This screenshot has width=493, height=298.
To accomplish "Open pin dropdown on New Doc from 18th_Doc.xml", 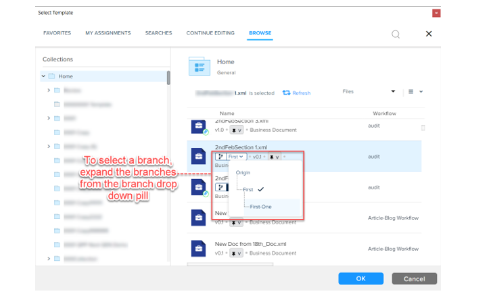I will coord(237,253).
